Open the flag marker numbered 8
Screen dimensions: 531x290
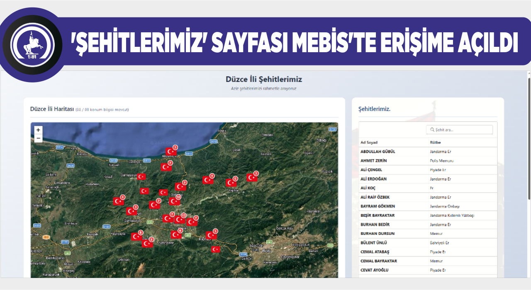[136, 237]
